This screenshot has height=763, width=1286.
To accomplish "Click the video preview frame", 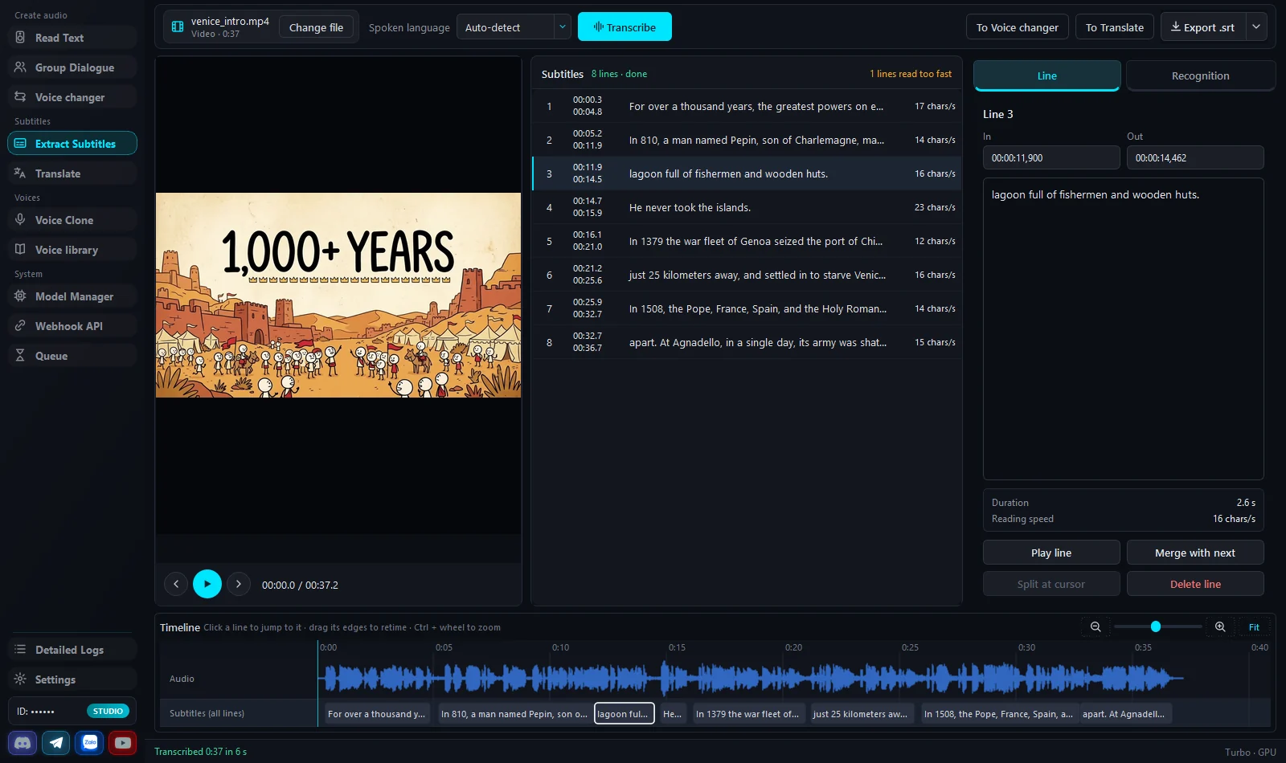I will (x=338, y=295).
